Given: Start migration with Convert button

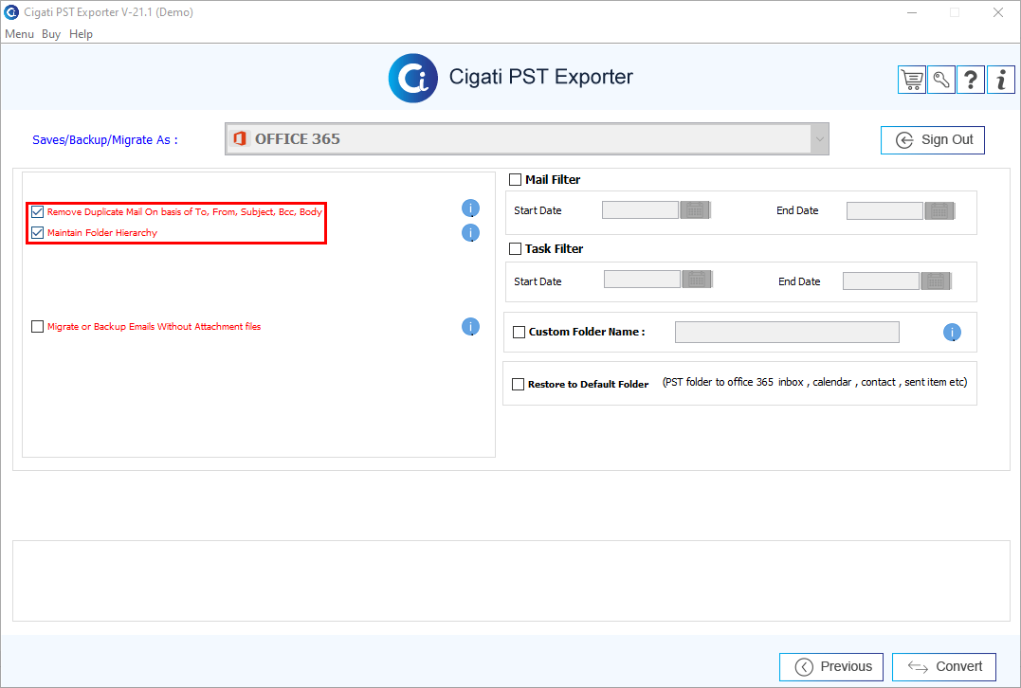Looking at the screenshot, I should click(x=944, y=666).
